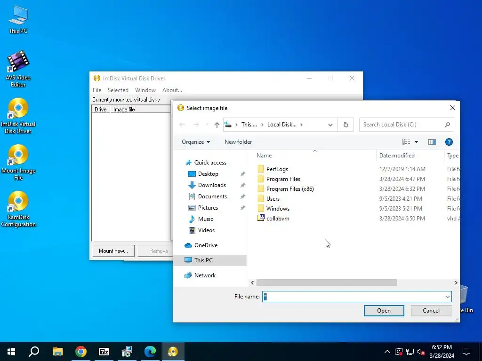Open the Organize dropdown menu

(196, 142)
